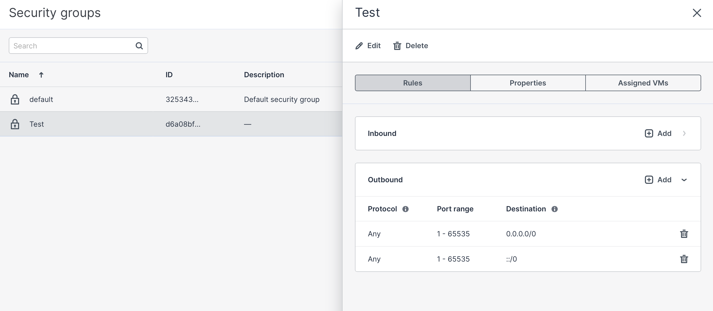
Task: Add a new Inbound rule
Action: click(x=658, y=134)
